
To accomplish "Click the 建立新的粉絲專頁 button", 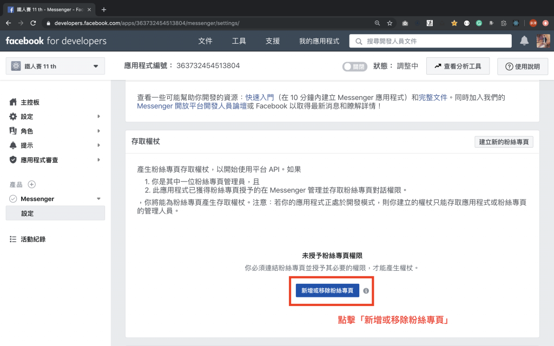I will point(504,142).
